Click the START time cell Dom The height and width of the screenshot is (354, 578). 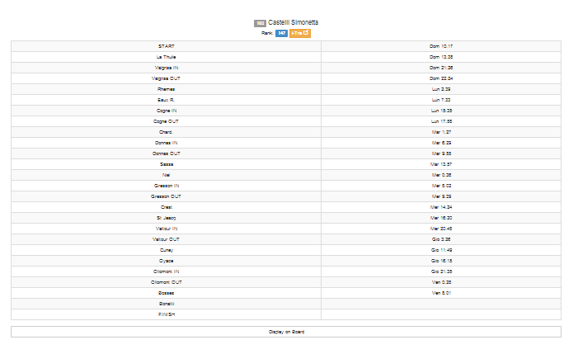pyautogui.click(x=441, y=46)
